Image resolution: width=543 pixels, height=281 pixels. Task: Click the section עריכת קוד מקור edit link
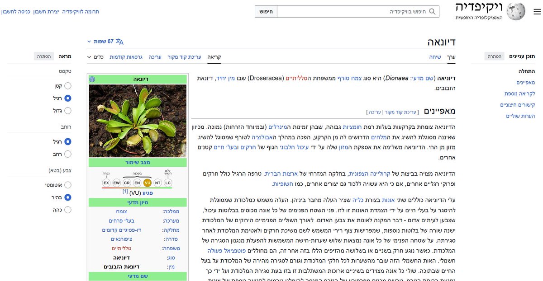401,112
